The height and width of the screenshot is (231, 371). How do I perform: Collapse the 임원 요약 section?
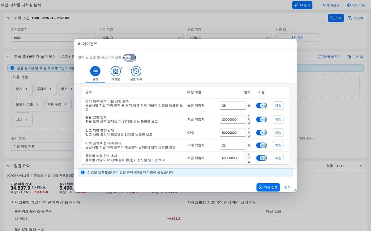click(8, 166)
